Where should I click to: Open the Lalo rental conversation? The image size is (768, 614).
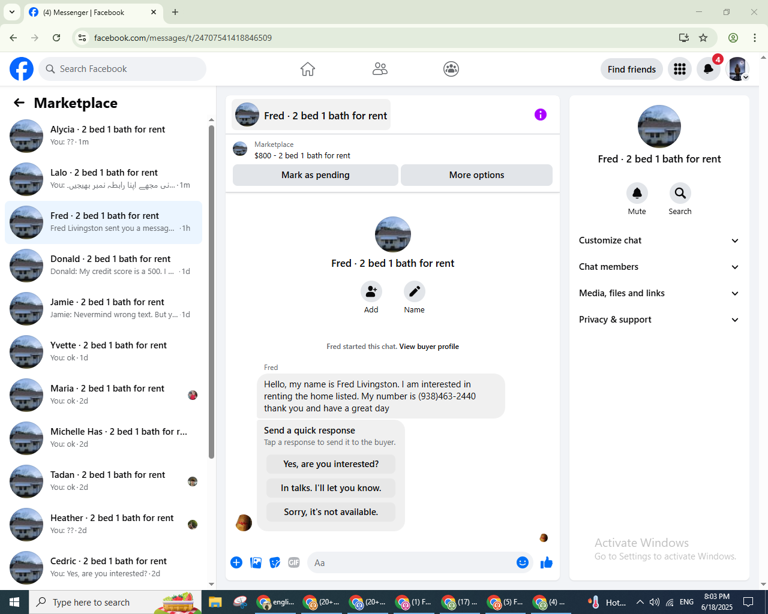(x=104, y=179)
